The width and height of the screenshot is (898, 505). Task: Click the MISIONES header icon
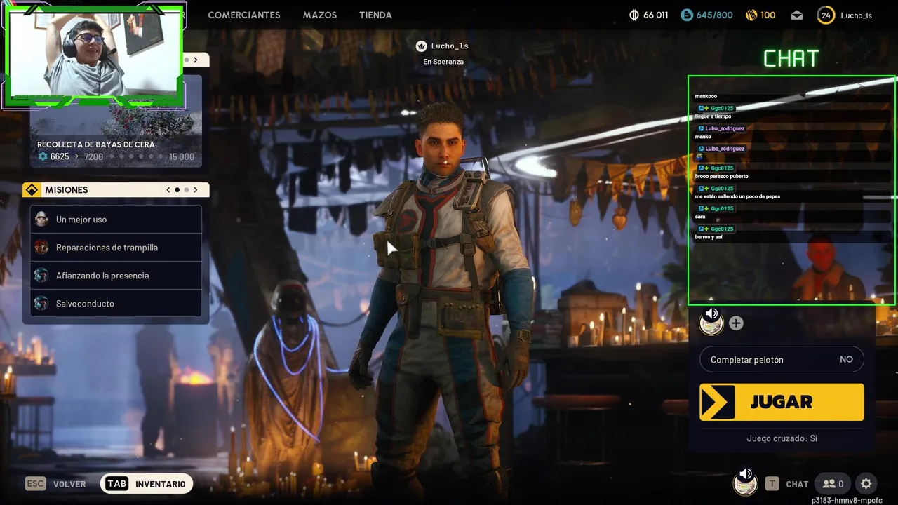coord(32,190)
